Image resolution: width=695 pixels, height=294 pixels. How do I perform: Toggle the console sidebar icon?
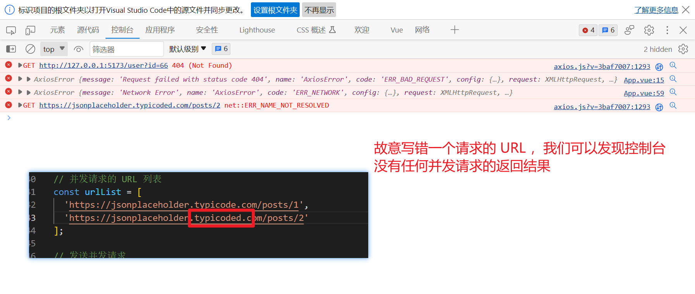(11, 49)
